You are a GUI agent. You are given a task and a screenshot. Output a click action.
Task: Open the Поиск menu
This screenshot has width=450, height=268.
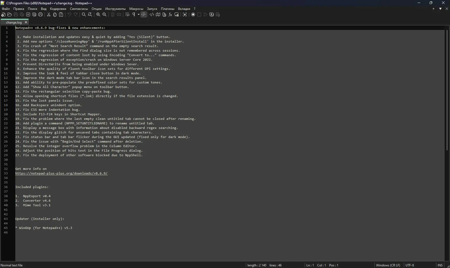click(x=33, y=9)
